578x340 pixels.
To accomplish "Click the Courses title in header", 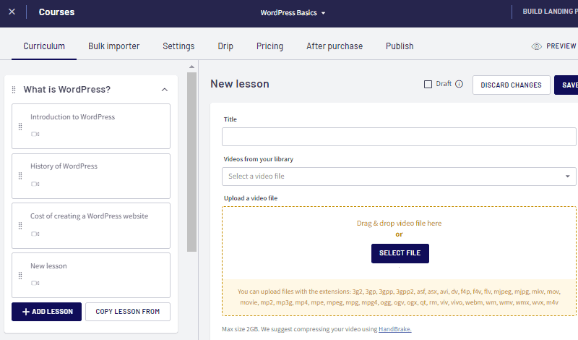I will [56, 12].
